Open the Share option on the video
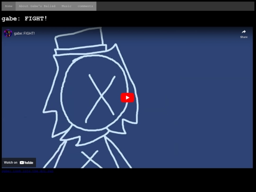The height and width of the screenshot is (192, 256). click(244, 34)
